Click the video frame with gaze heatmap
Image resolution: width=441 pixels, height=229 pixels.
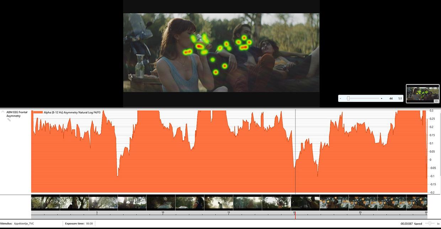tap(221, 53)
